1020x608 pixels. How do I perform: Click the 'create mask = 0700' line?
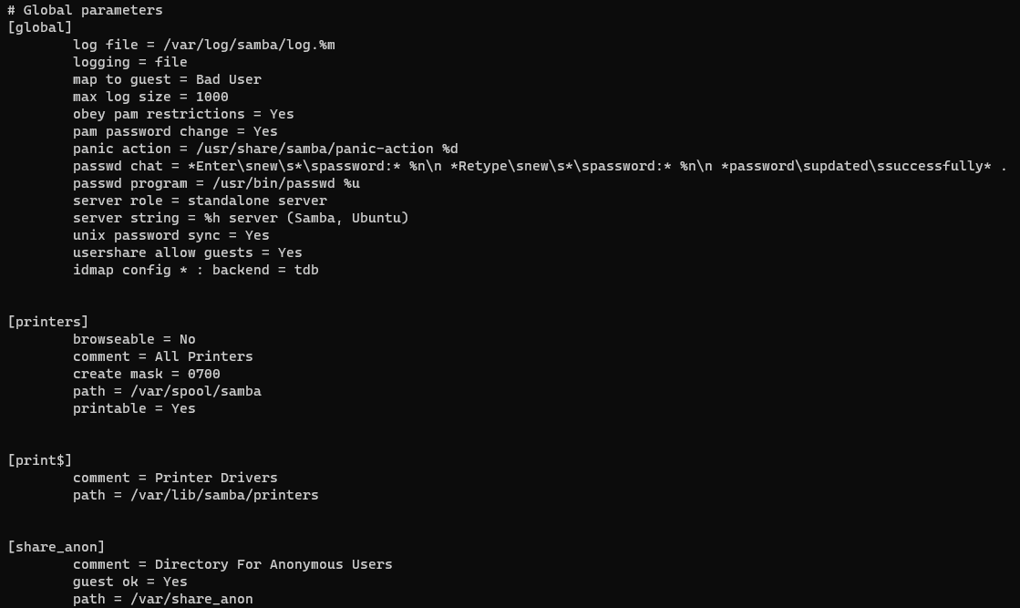coord(146,374)
